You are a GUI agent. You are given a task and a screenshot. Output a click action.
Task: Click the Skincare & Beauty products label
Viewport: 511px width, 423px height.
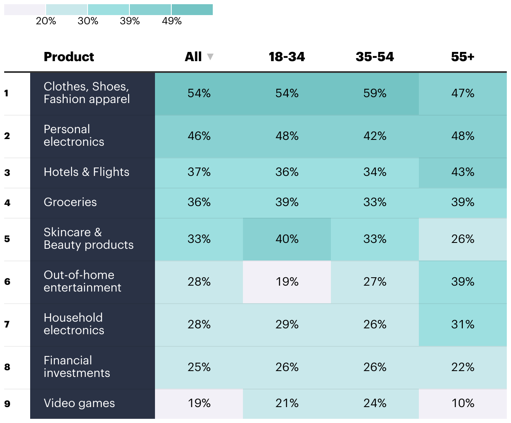point(88,238)
